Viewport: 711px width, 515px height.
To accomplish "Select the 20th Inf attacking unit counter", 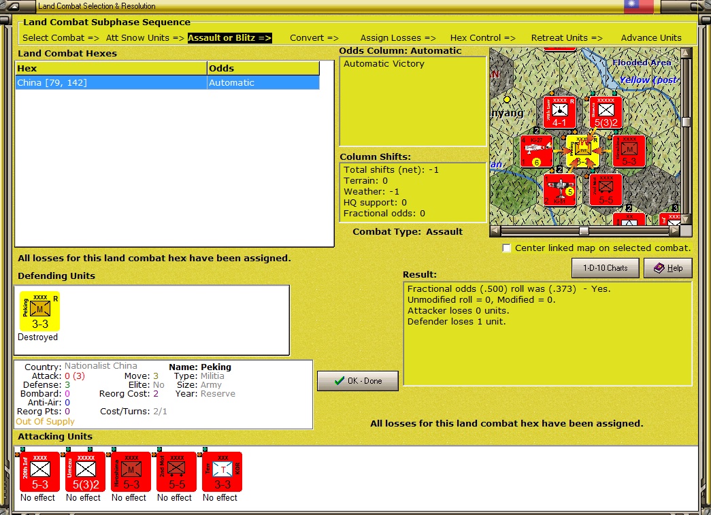I will pyautogui.click(x=39, y=471).
